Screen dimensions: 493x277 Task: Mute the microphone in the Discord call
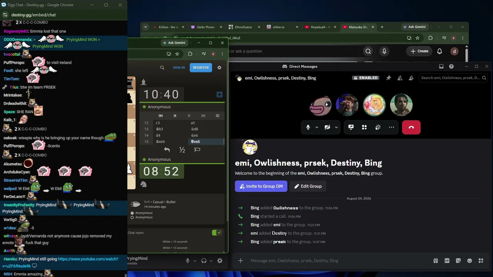308,127
